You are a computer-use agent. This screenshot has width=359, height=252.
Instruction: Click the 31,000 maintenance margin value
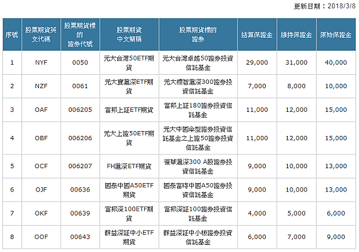pyautogui.click(x=296, y=62)
